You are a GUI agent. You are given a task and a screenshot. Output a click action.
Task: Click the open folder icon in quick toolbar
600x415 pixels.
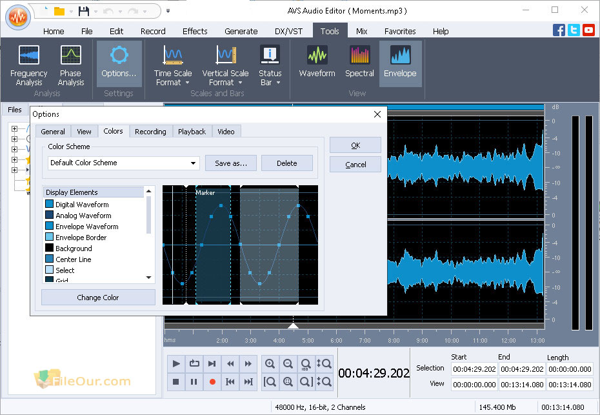(x=59, y=11)
